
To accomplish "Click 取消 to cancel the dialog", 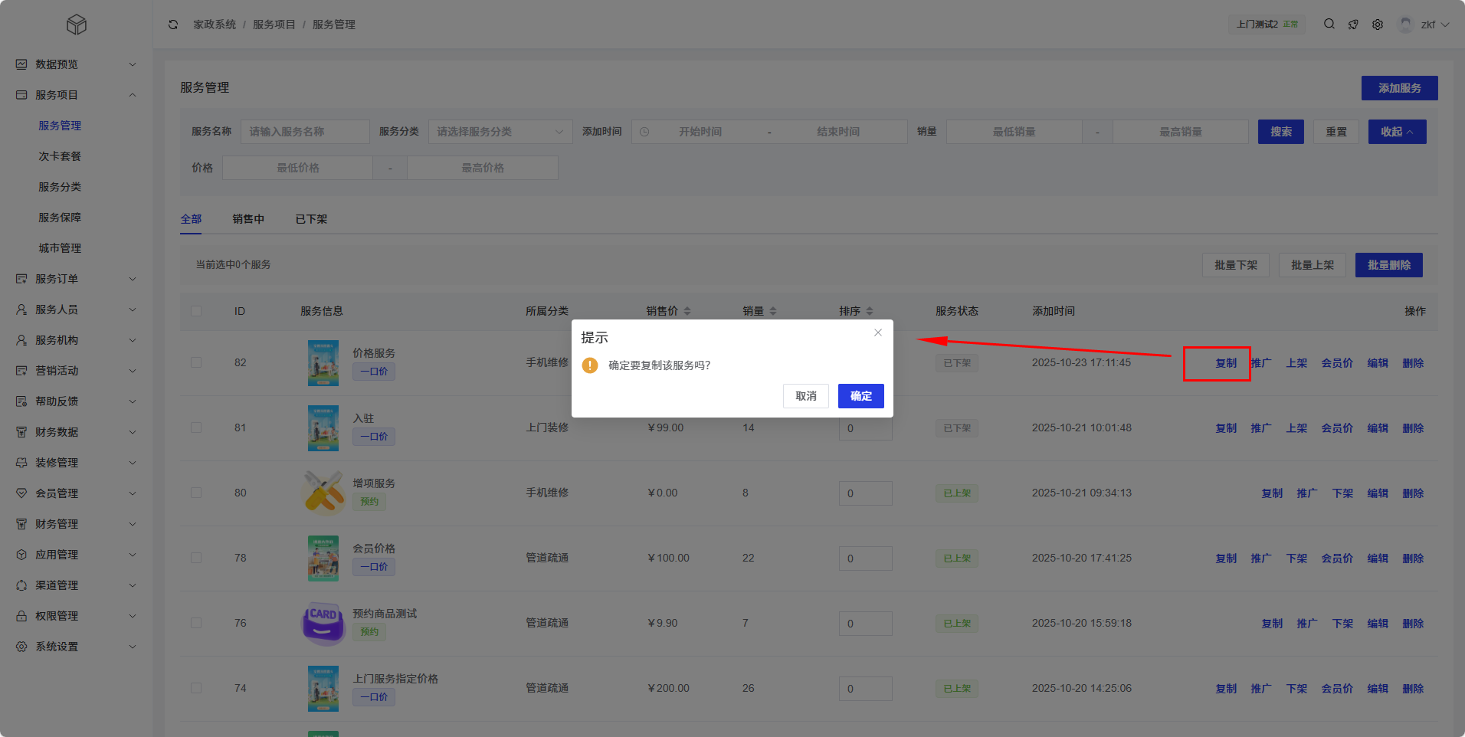I will tap(805, 396).
